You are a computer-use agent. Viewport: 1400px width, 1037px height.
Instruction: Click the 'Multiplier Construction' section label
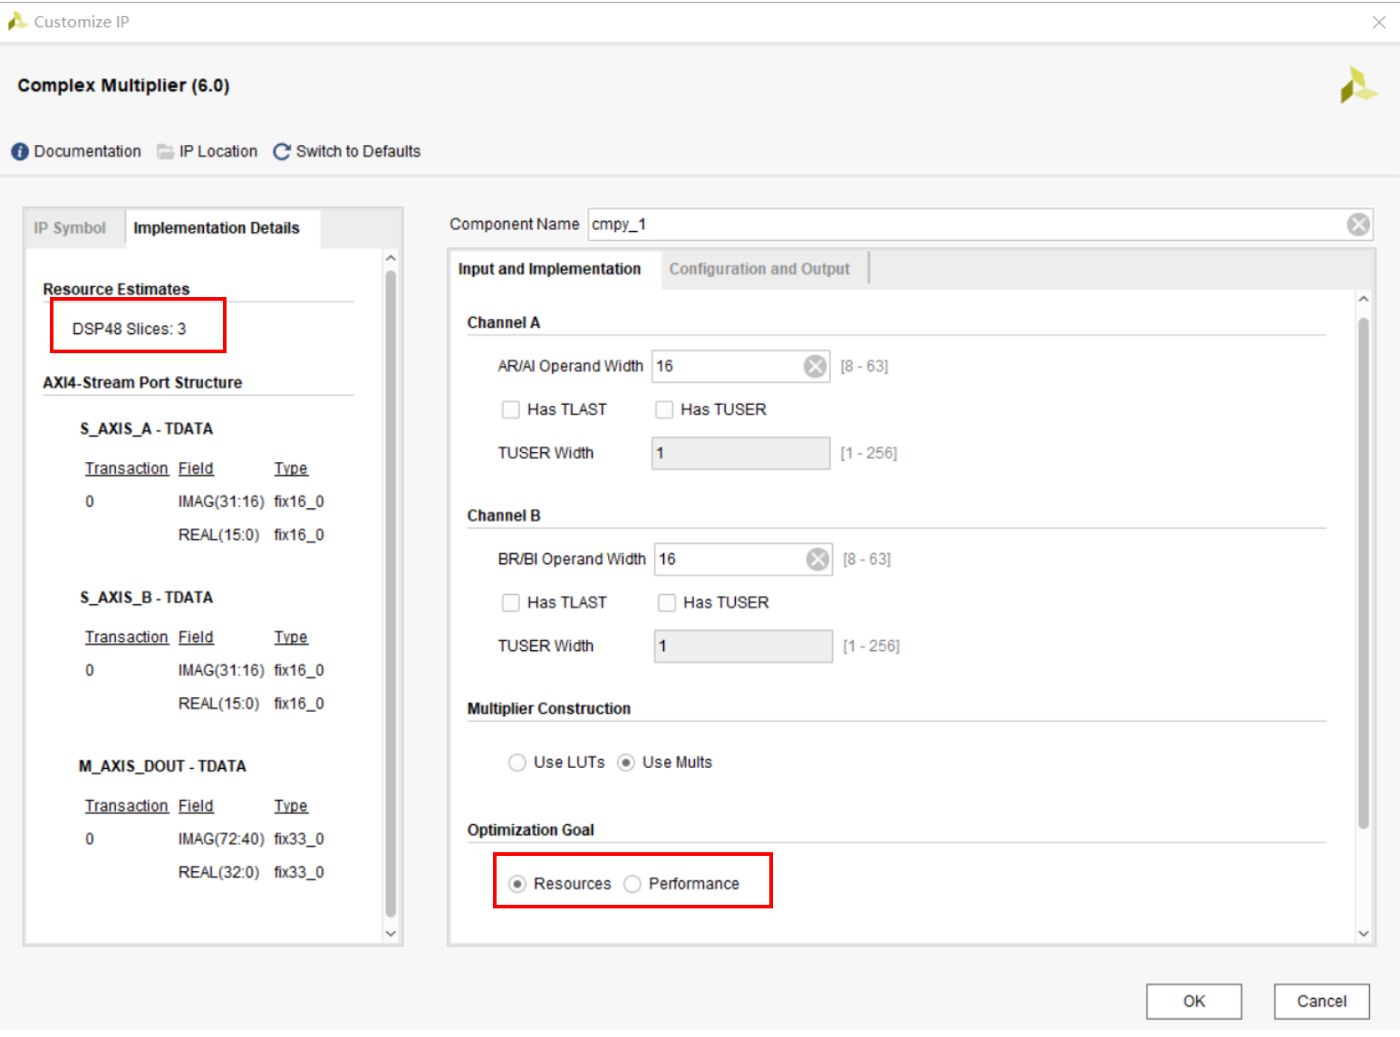click(549, 708)
